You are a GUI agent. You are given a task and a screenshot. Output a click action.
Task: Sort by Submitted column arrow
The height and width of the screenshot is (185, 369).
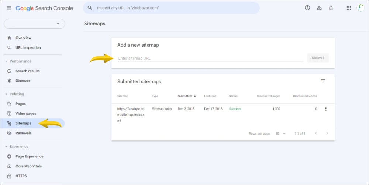[195, 96]
